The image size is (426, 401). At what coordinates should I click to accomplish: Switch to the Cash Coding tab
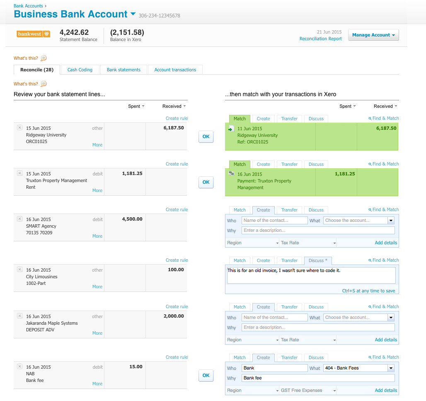coord(80,70)
